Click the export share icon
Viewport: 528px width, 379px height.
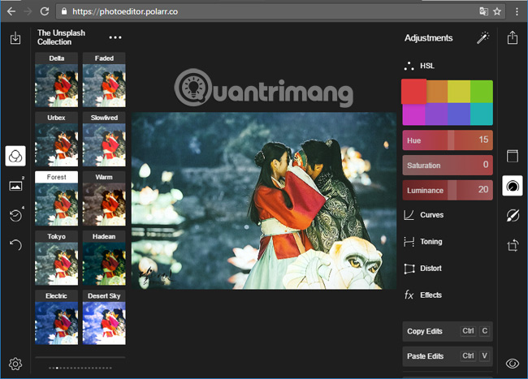point(513,38)
